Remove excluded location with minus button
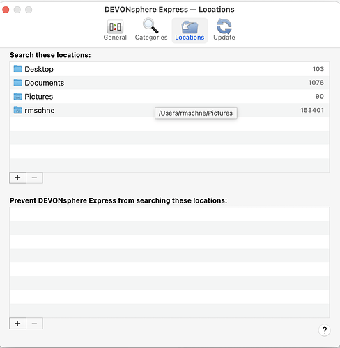Screen dimensions: 340x348 [34, 324]
